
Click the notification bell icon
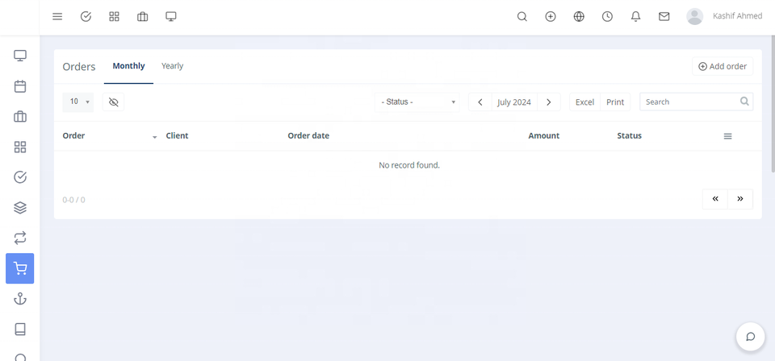click(635, 16)
